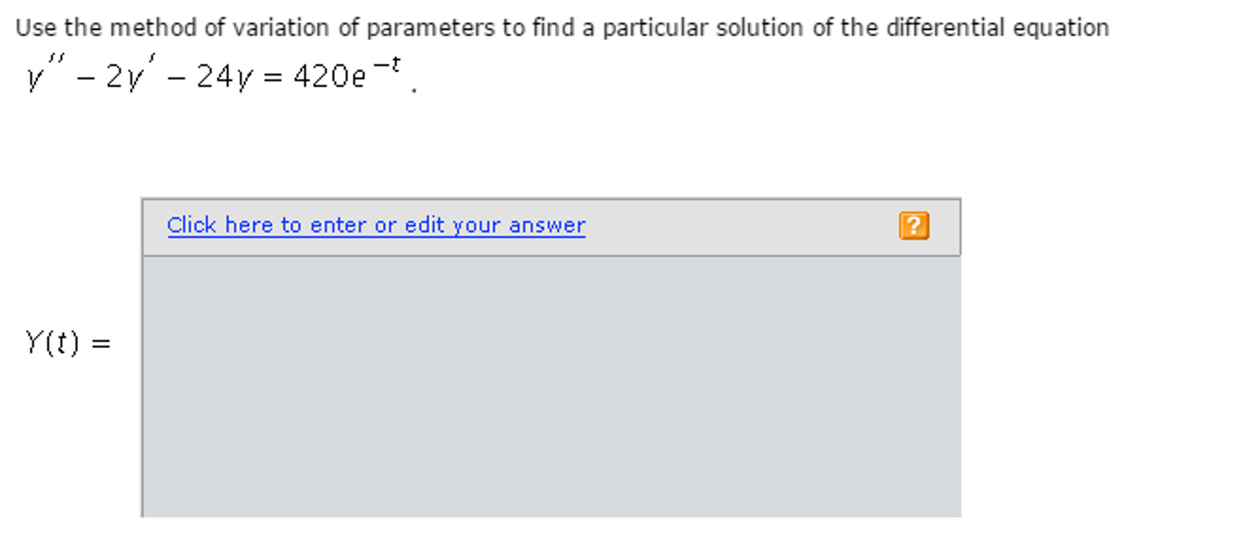The height and width of the screenshot is (544, 1243).
Task: Click the yellow help button in answer header
Action: [915, 225]
